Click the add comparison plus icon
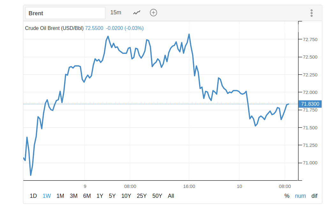The image size is (329, 208). [x=153, y=13]
